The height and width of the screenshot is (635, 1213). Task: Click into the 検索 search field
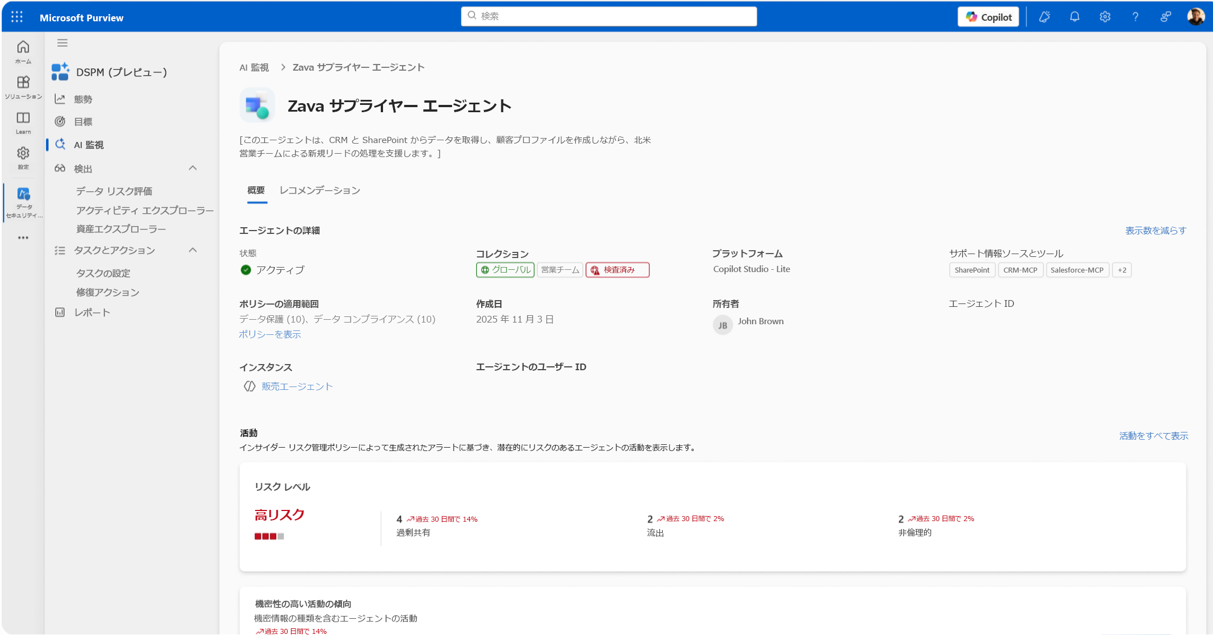click(x=609, y=16)
